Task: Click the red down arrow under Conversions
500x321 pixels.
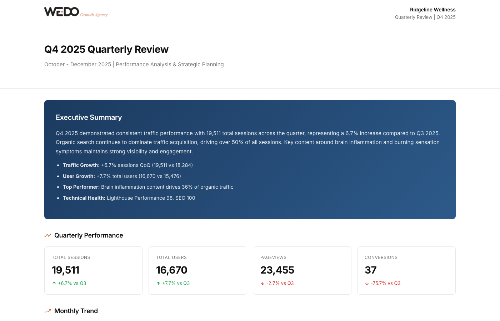Action: [x=367, y=284]
